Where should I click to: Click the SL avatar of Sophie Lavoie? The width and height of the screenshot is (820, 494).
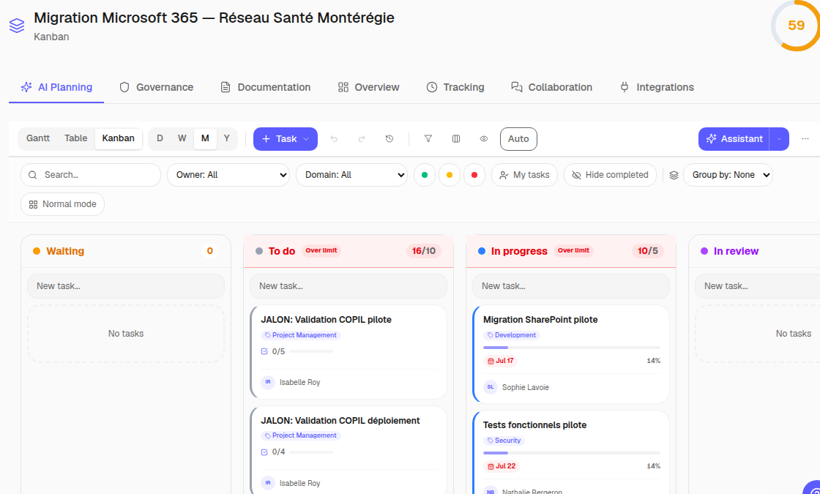pos(490,387)
